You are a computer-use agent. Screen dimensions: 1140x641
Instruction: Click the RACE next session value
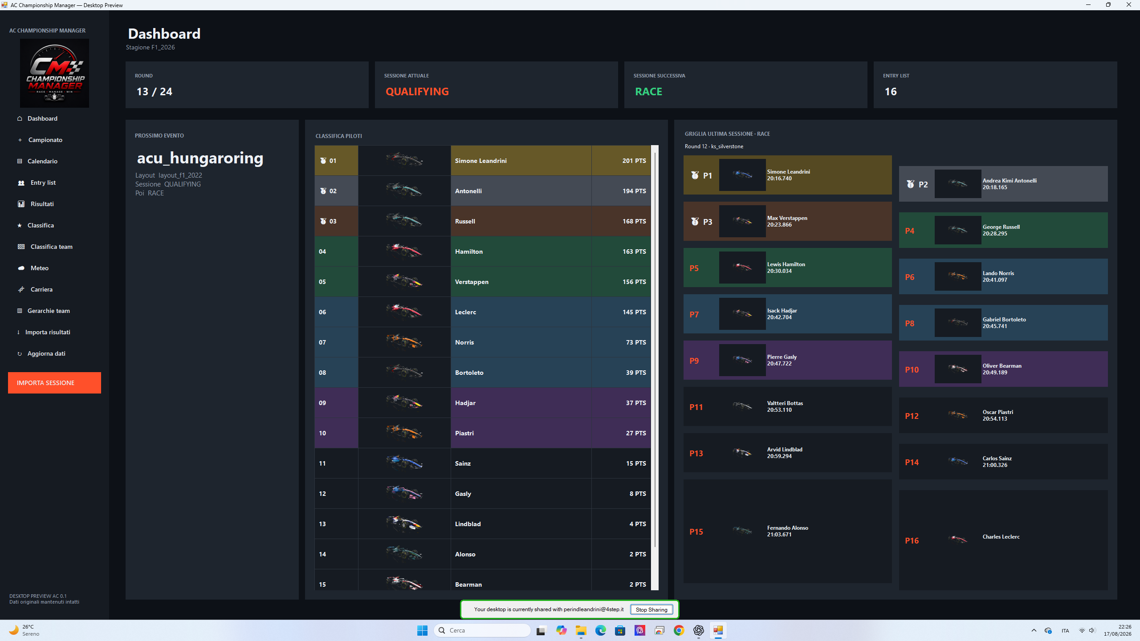tap(648, 92)
